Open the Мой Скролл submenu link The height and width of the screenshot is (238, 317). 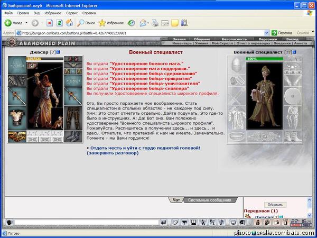pos(222,43)
